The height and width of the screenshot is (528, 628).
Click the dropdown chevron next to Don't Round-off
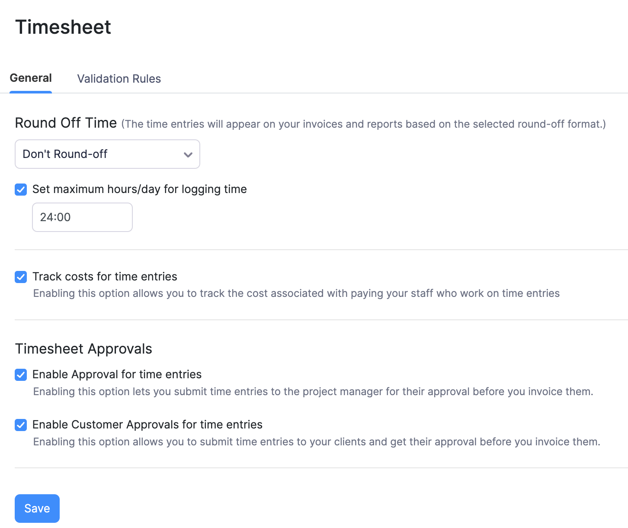(x=188, y=154)
